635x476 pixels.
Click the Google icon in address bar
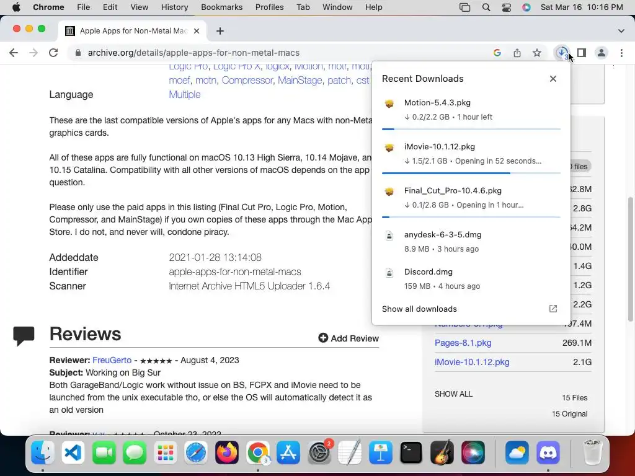(497, 53)
